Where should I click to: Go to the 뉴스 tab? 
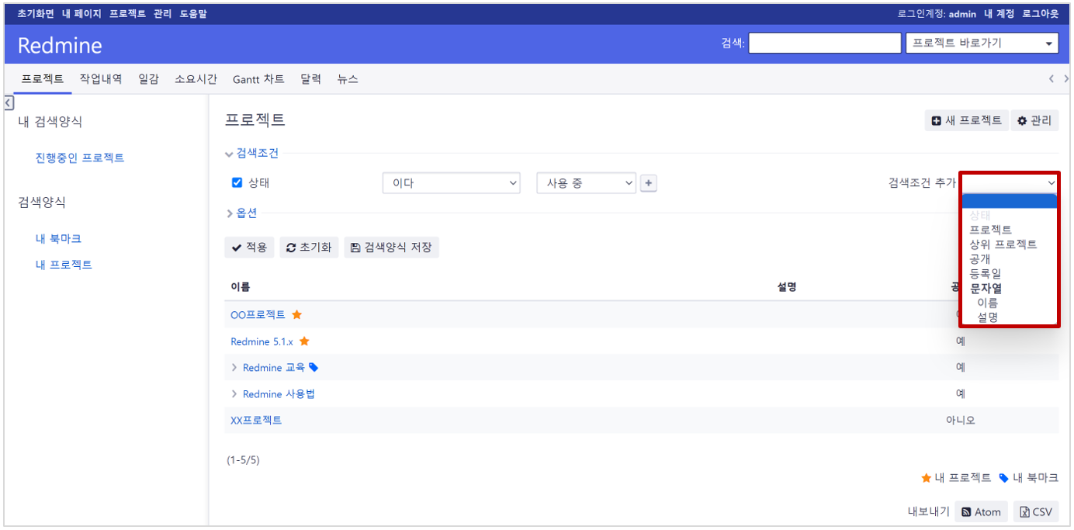tap(348, 79)
